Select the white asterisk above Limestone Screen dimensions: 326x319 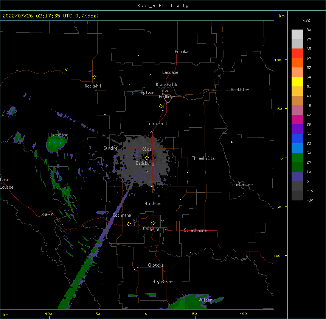coord(58,131)
